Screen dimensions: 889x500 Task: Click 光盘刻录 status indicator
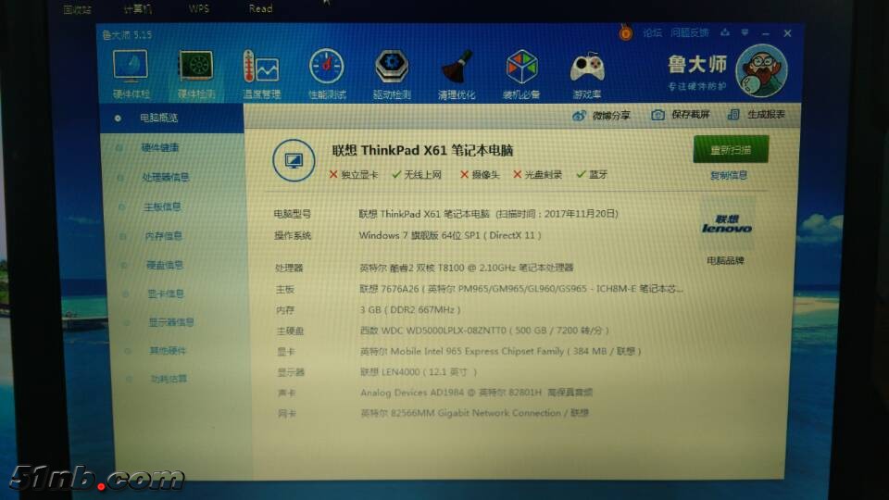click(537, 175)
